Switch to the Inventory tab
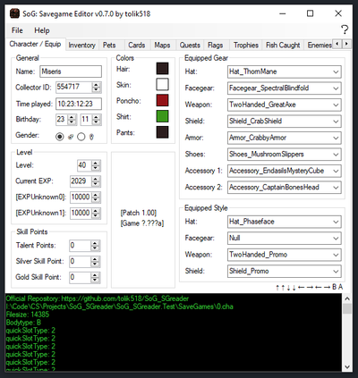The height and width of the screenshot is (378, 358). (x=81, y=46)
